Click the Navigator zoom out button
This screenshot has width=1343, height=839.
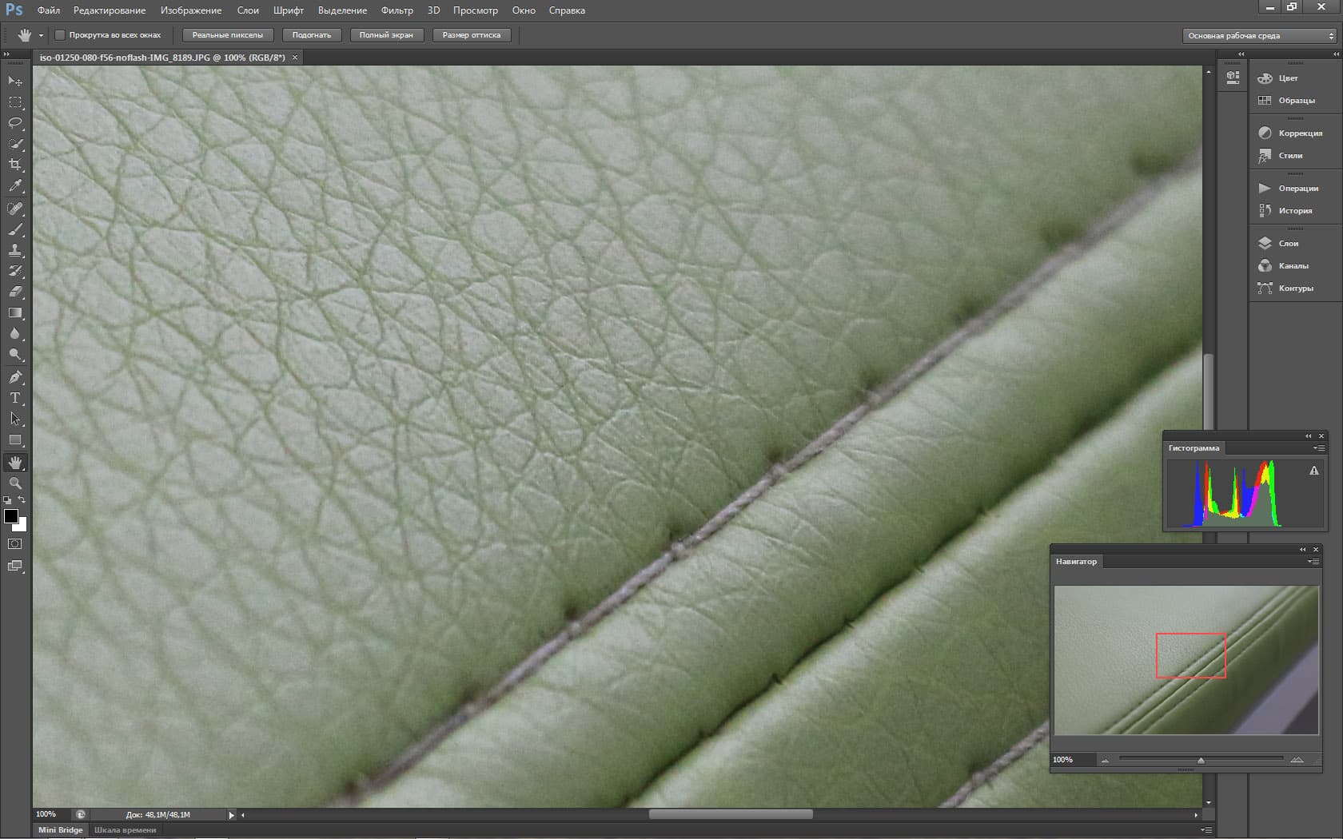click(1105, 760)
